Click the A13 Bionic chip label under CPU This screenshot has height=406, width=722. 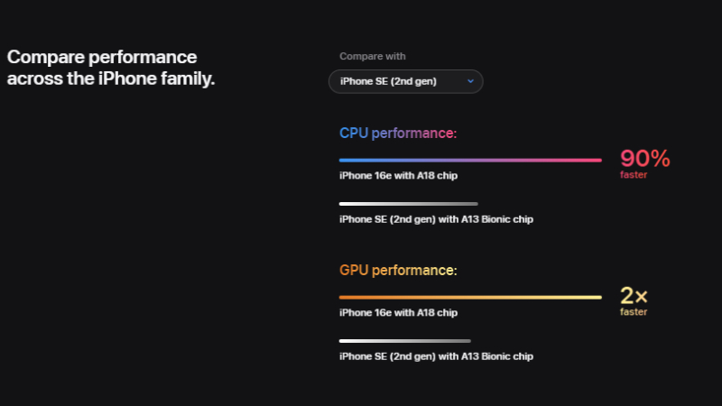point(436,219)
